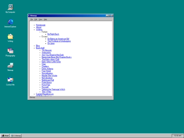The image size is (184, 138).
Task: Follow the Fear Street link
Action: [x=46, y=71]
